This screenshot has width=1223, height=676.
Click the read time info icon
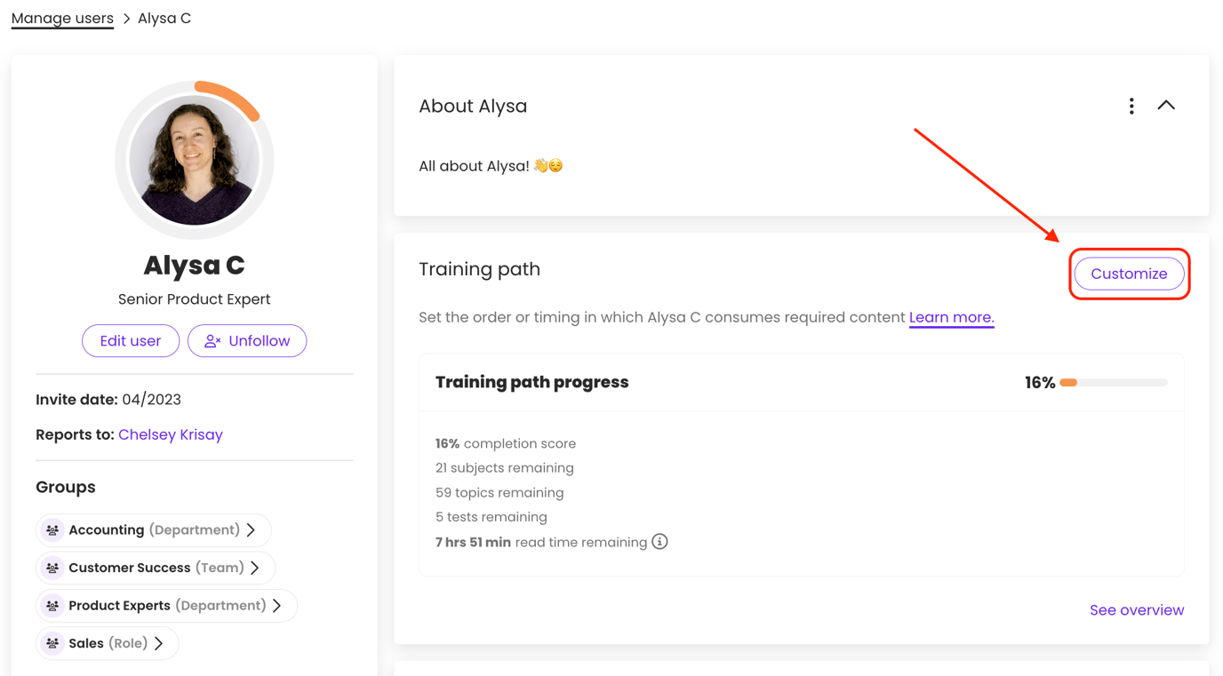point(659,542)
